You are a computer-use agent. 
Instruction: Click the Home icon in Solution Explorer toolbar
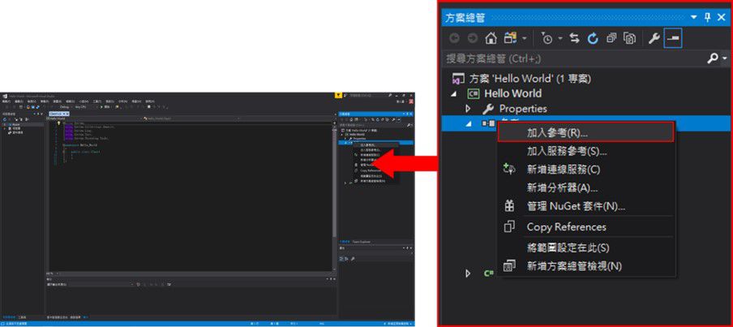coord(491,39)
